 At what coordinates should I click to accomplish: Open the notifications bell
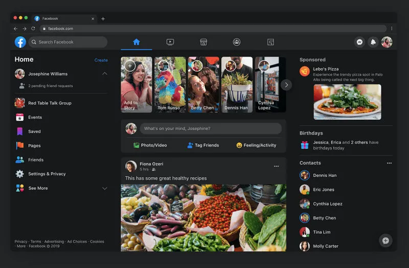[373, 42]
